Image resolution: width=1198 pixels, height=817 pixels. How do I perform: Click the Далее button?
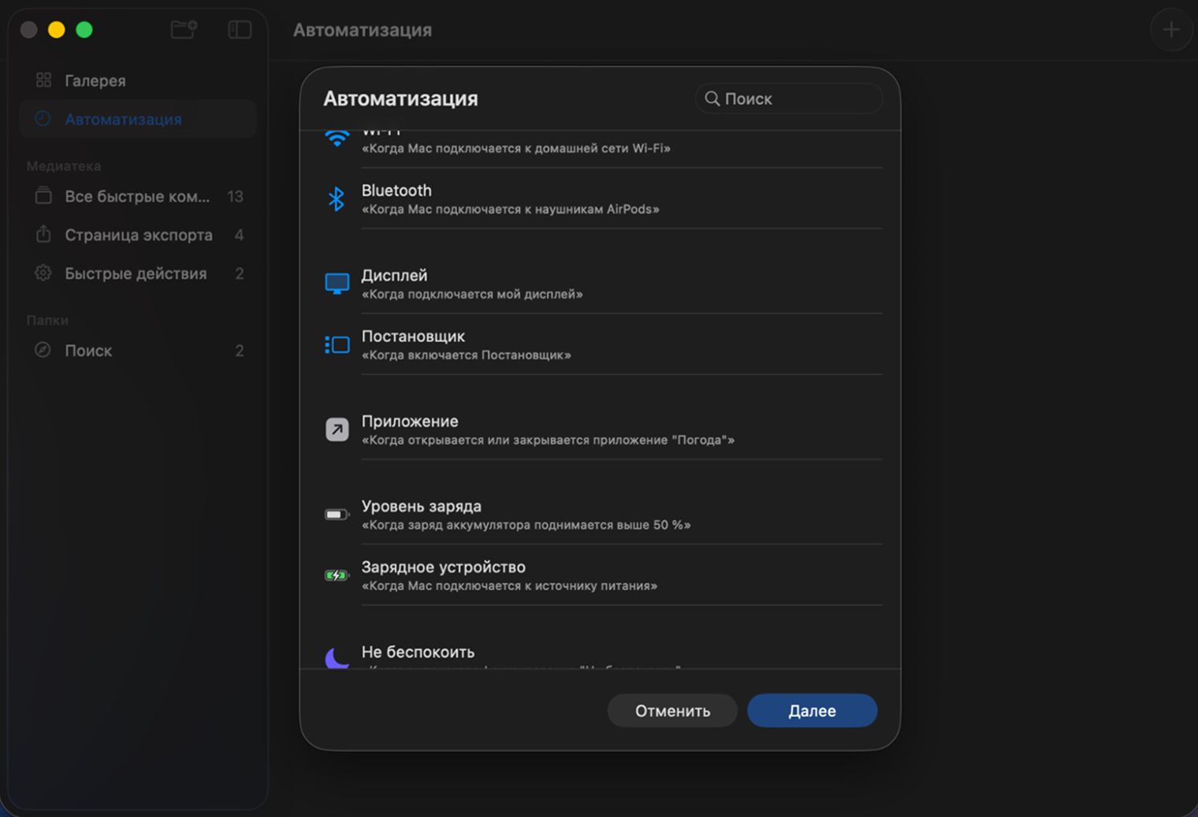(x=812, y=710)
